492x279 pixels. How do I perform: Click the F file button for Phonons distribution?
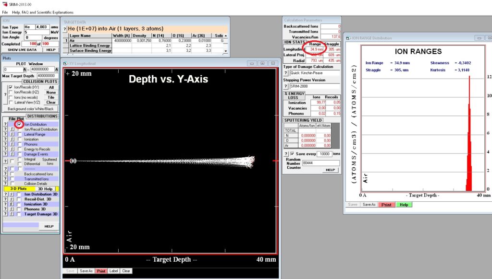point(12,144)
